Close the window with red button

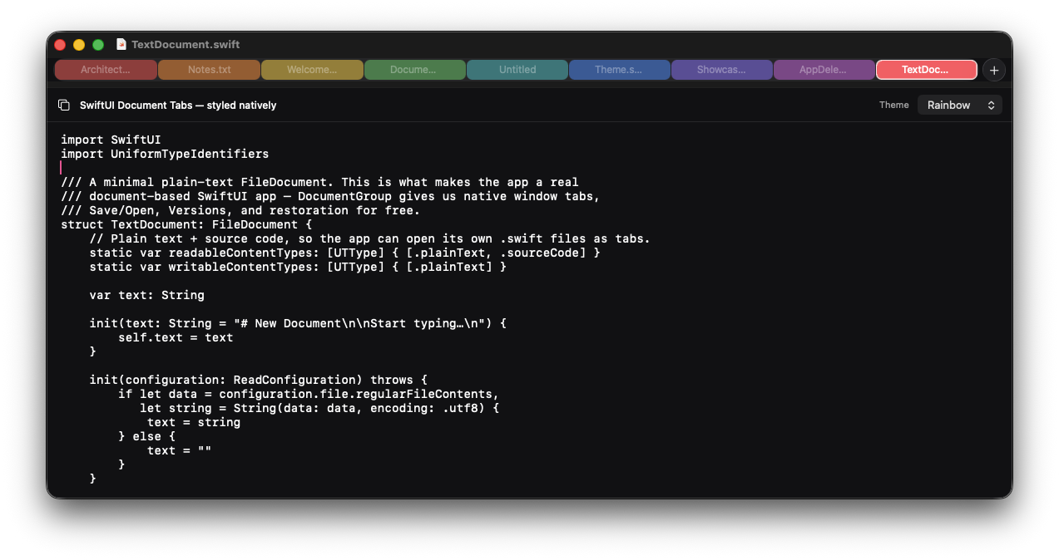tap(60, 45)
